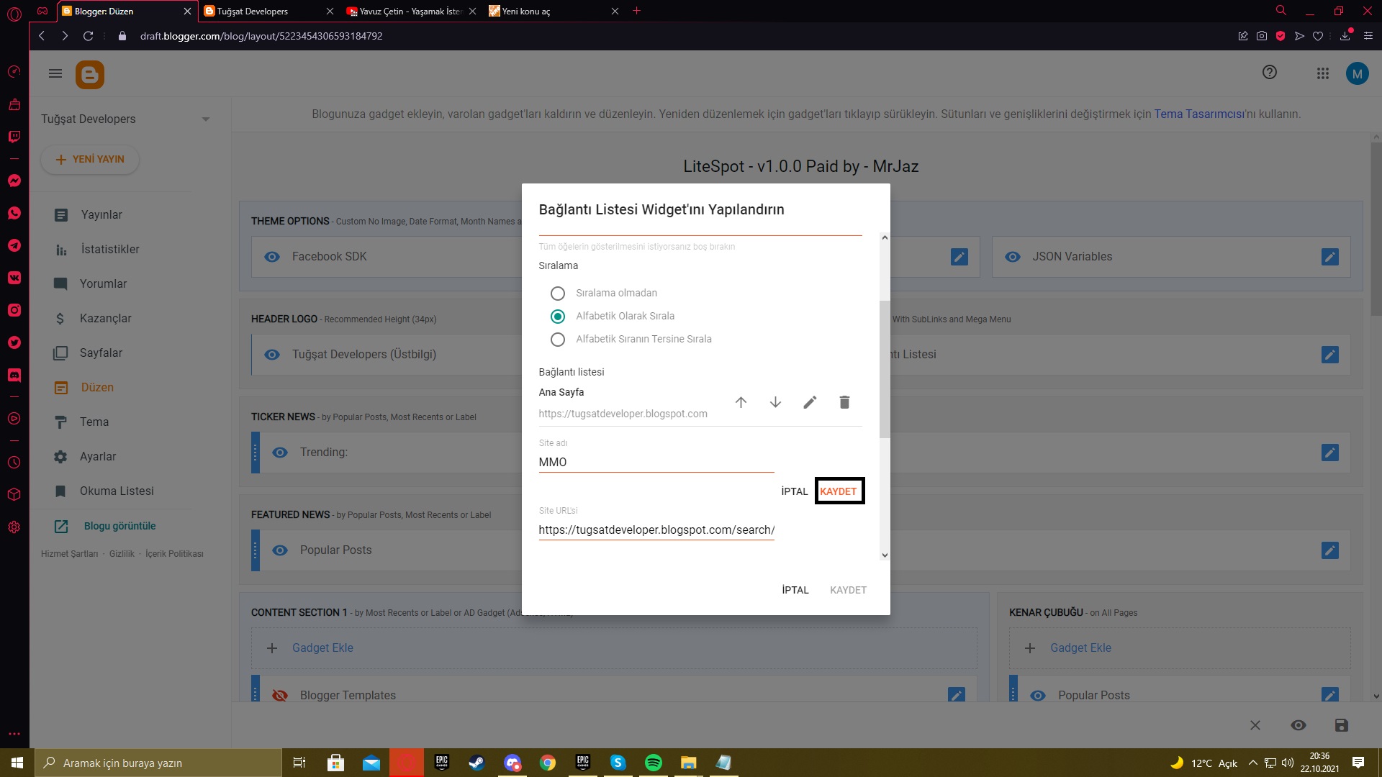Screen dimensions: 1382x777
Task: Expand the Tuğşat Developers blog selector dropdown
Action: click(x=206, y=119)
